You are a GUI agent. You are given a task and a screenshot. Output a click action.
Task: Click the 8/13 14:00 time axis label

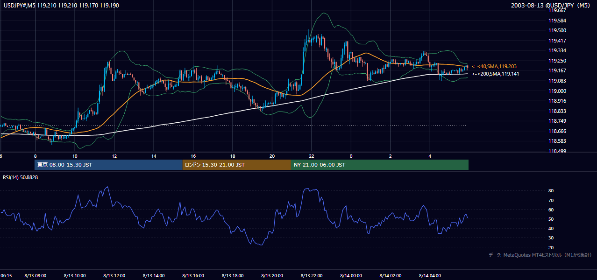[x=154, y=276]
